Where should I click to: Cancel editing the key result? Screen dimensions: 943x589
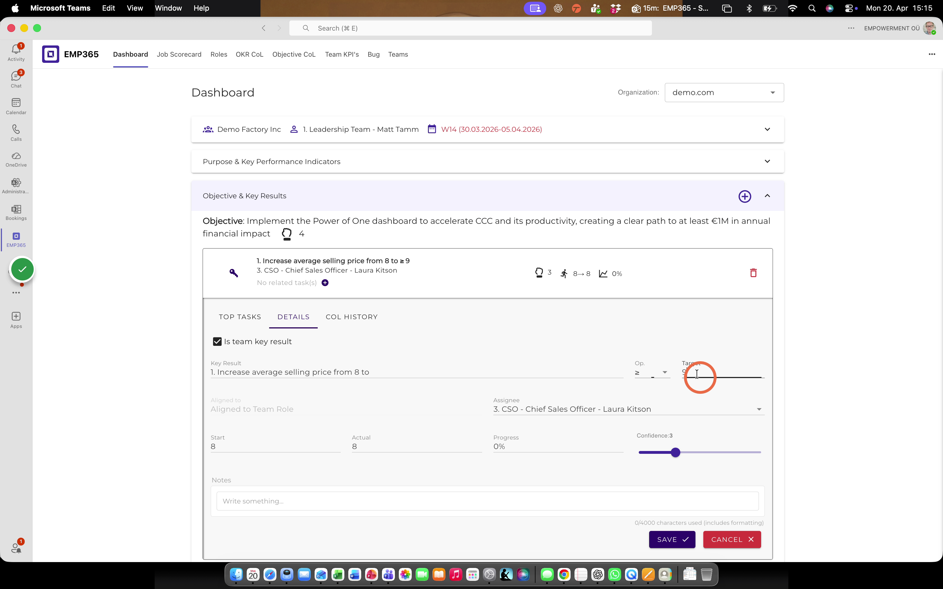pyautogui.click(x=732, y=540)
